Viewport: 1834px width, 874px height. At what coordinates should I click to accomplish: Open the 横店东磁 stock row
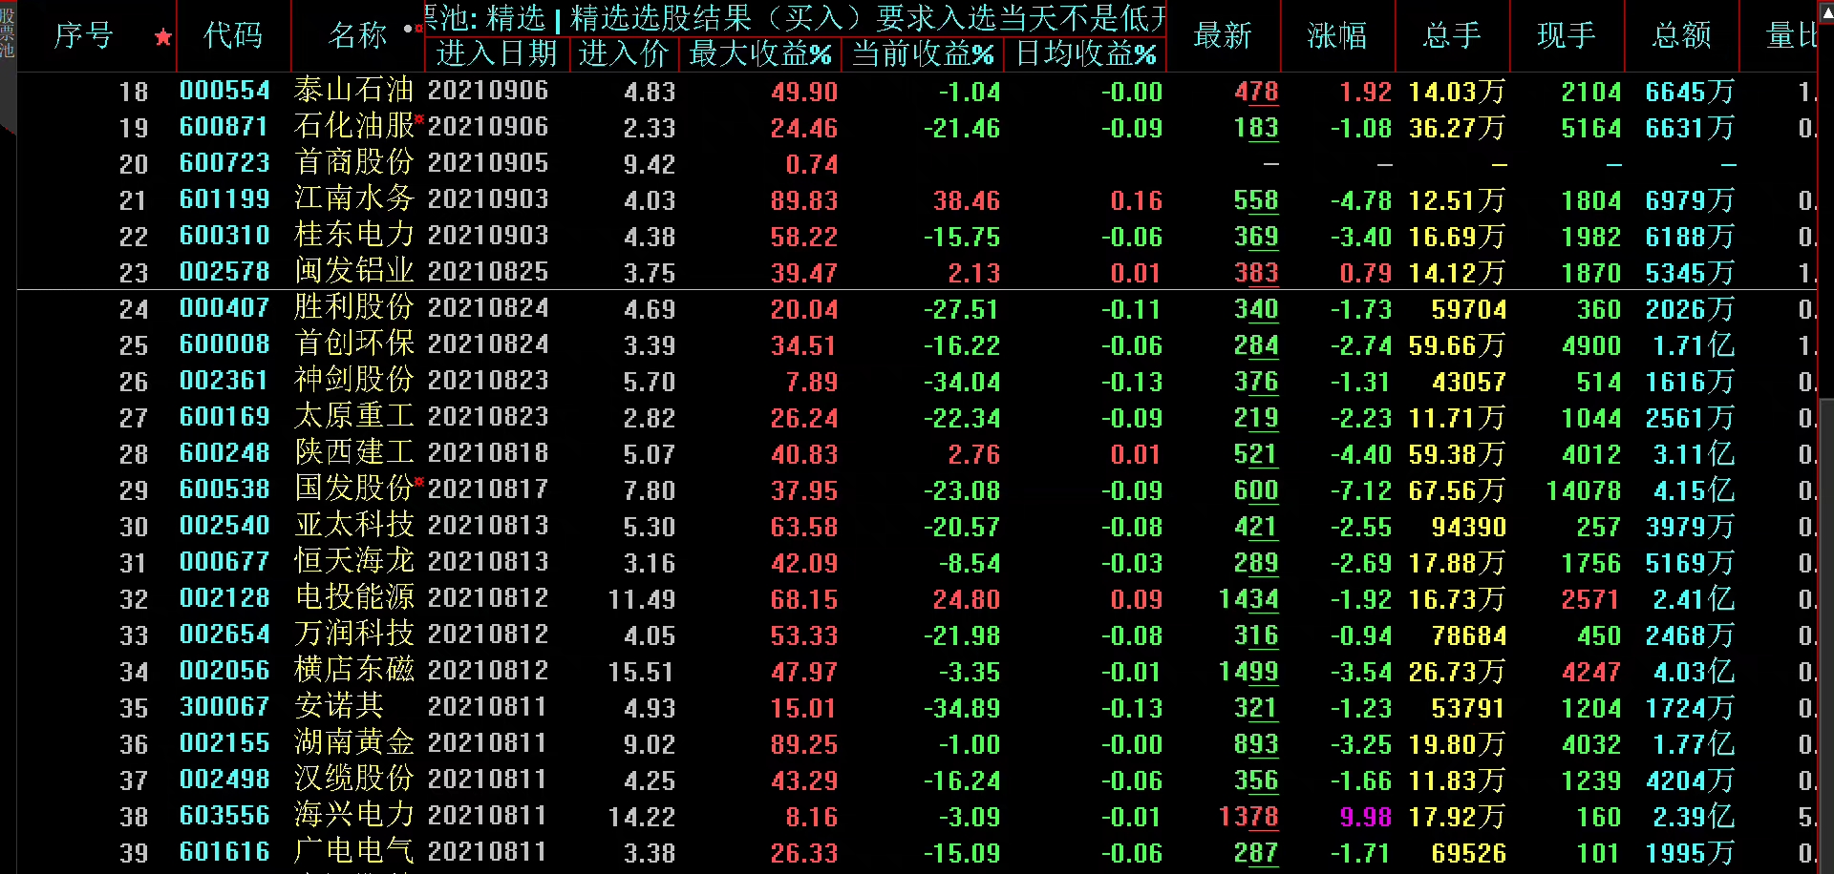point(354,670)
